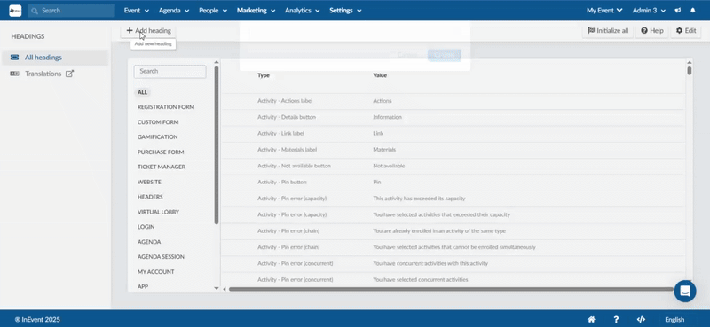Click the 'Activity - Actions label' row
Screen dimensions: 710x327
[453, 101]
